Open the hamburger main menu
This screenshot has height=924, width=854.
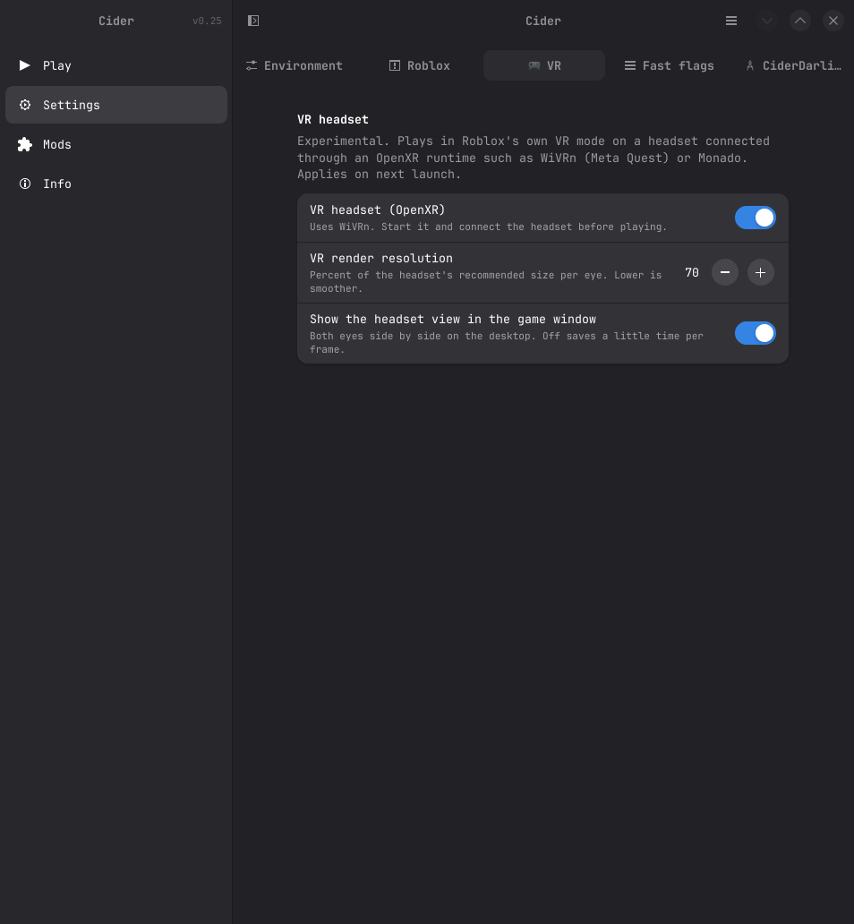(731, 21)
